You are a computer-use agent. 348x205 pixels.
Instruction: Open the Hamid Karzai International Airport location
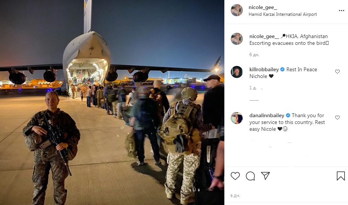(282, 14)
